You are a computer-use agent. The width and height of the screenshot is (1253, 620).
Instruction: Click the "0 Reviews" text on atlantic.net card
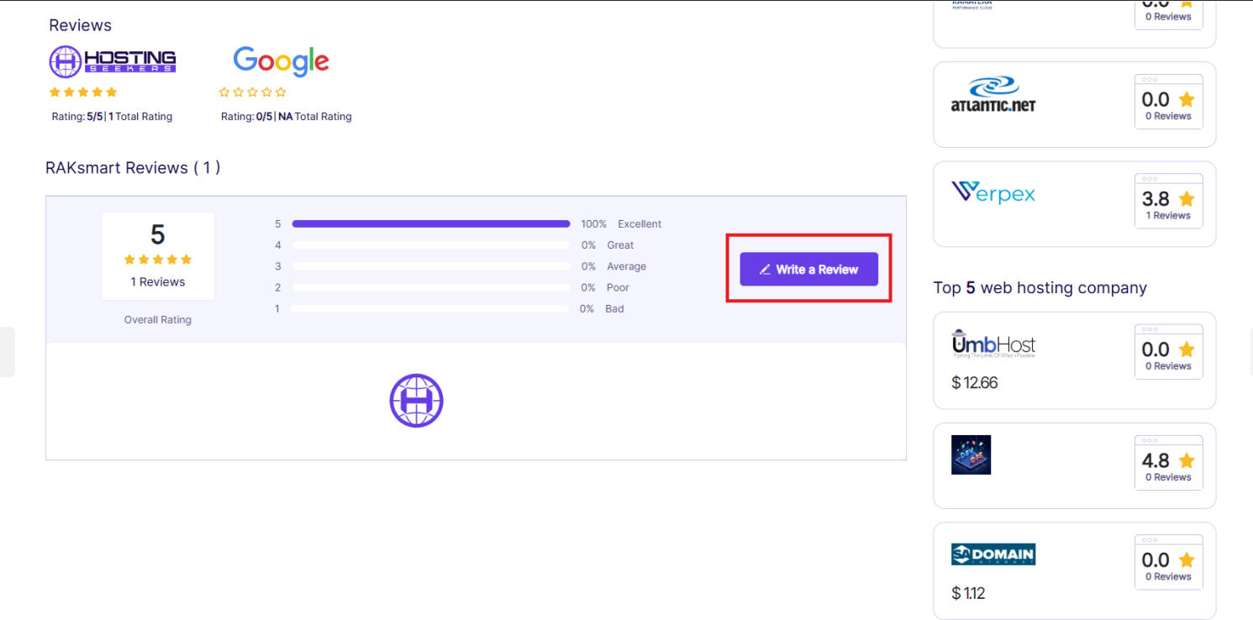[x=1168, y=117]
